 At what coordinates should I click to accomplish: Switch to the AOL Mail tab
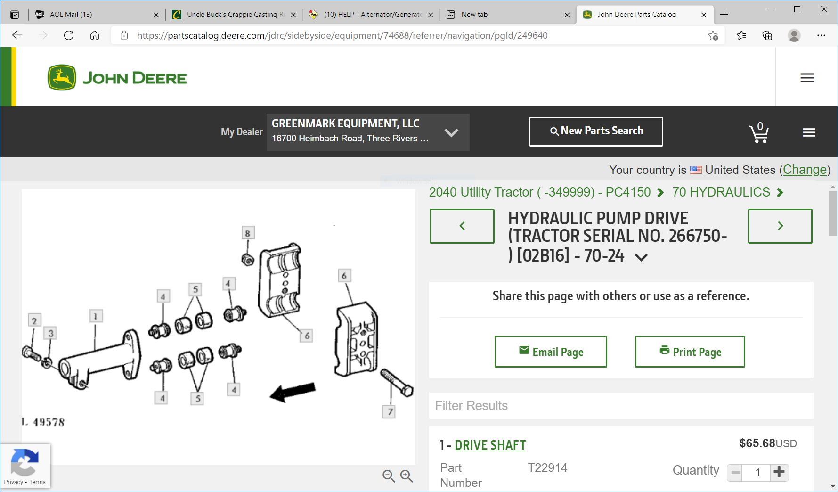click(x=71, y=15)
